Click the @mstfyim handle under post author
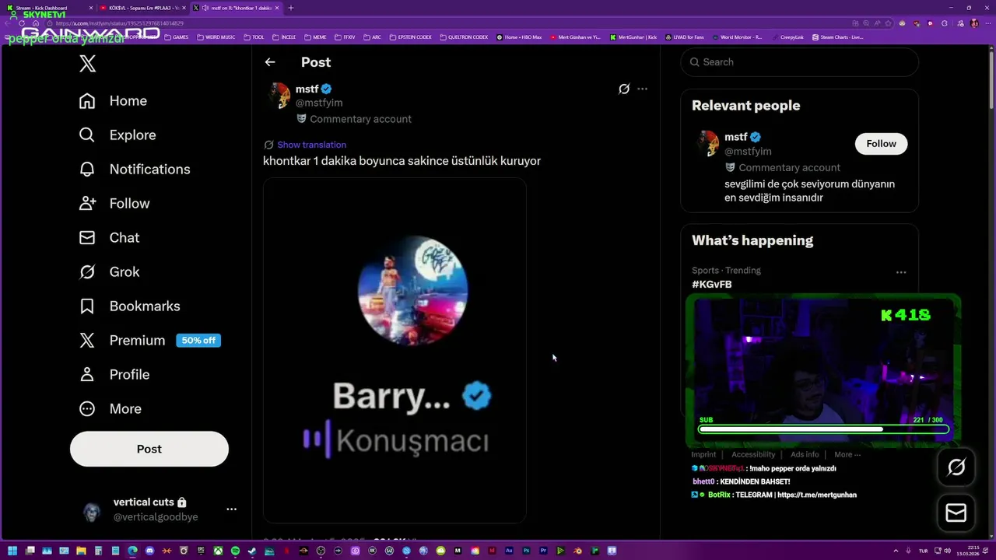This screenshot has height=560, width=996. pos(319,103)
